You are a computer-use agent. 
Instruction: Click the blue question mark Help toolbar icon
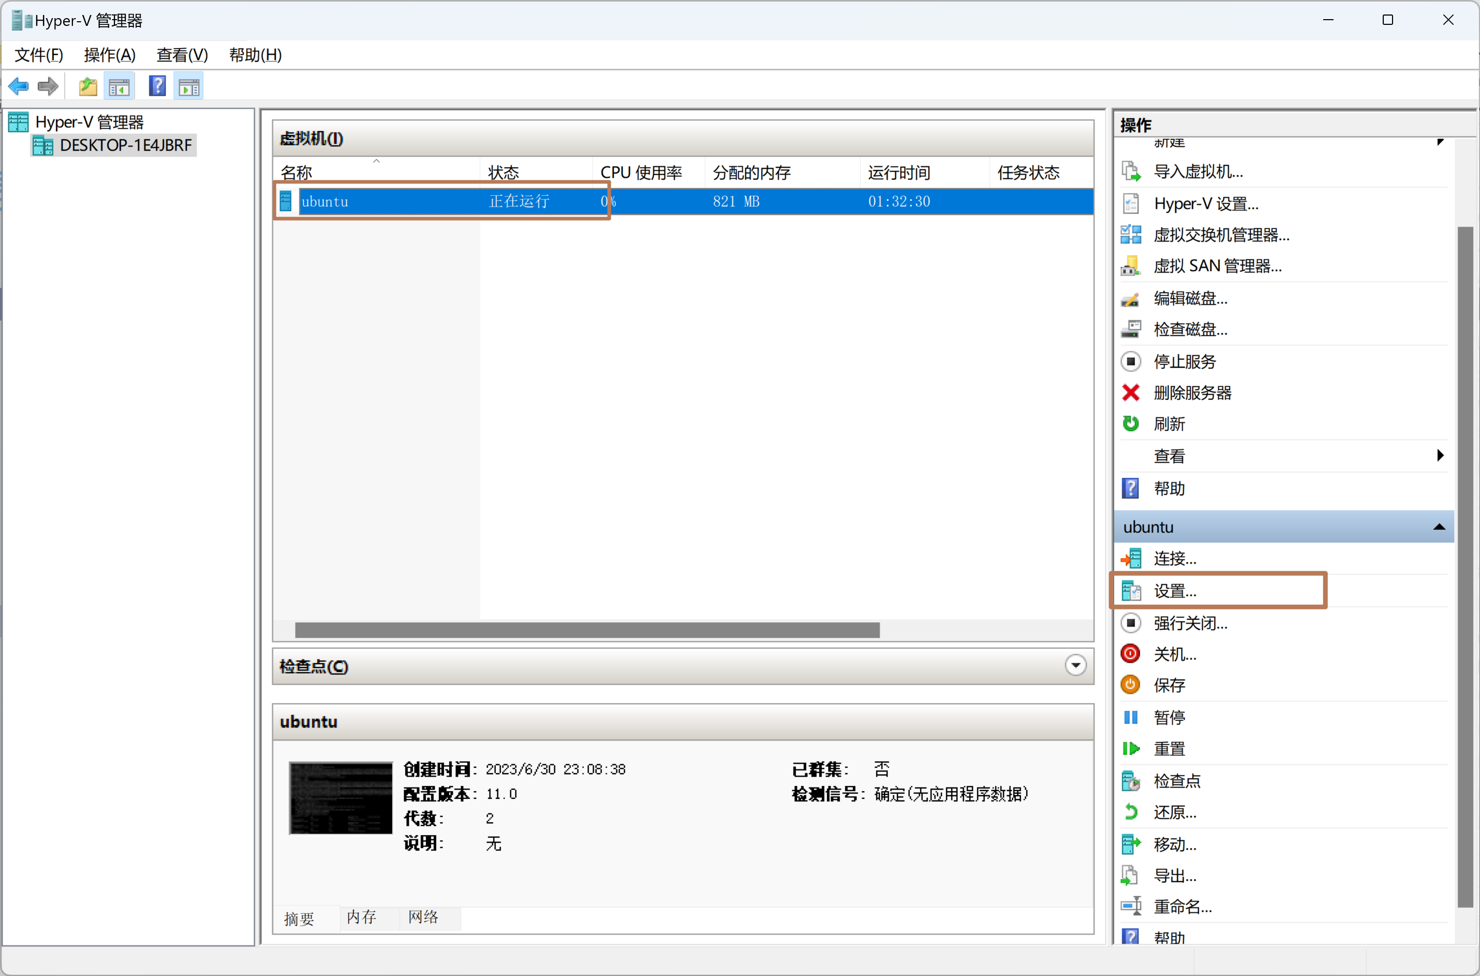157,86
